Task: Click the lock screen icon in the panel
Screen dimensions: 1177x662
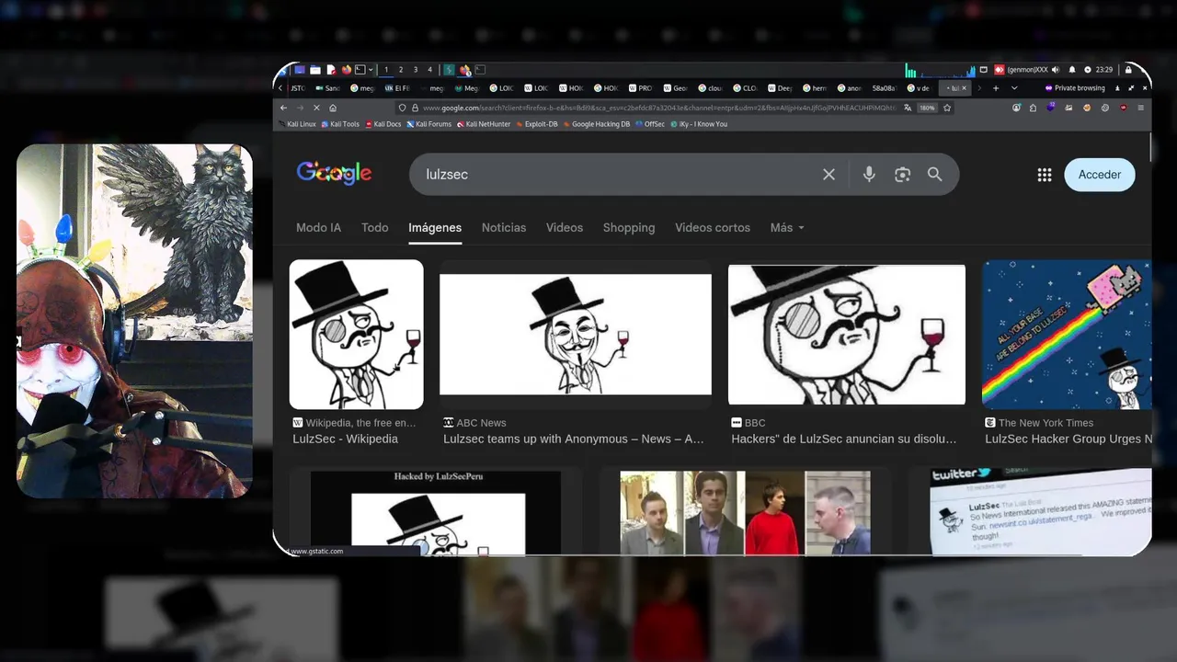Action: 1128,70
